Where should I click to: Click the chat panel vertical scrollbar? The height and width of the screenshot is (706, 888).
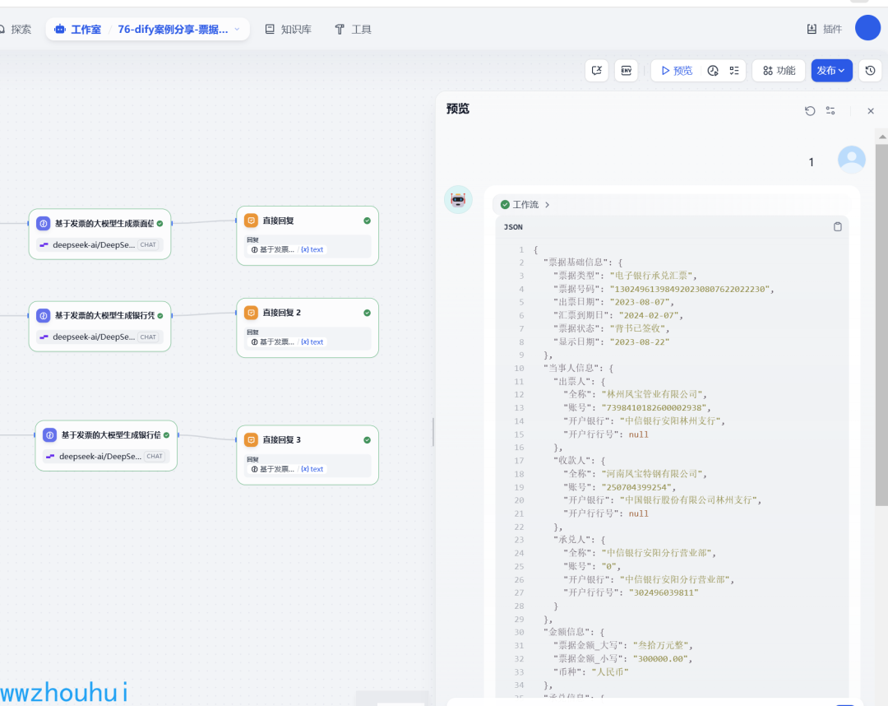coord(881,323)
